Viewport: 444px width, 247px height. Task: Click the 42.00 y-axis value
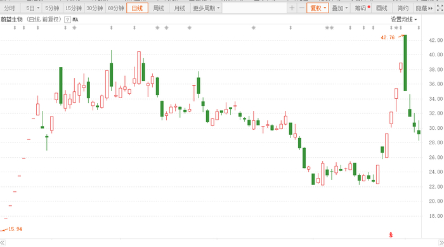point(436,40)
